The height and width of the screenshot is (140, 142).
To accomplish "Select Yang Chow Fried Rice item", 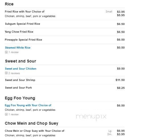I will (x=19, y=32).
